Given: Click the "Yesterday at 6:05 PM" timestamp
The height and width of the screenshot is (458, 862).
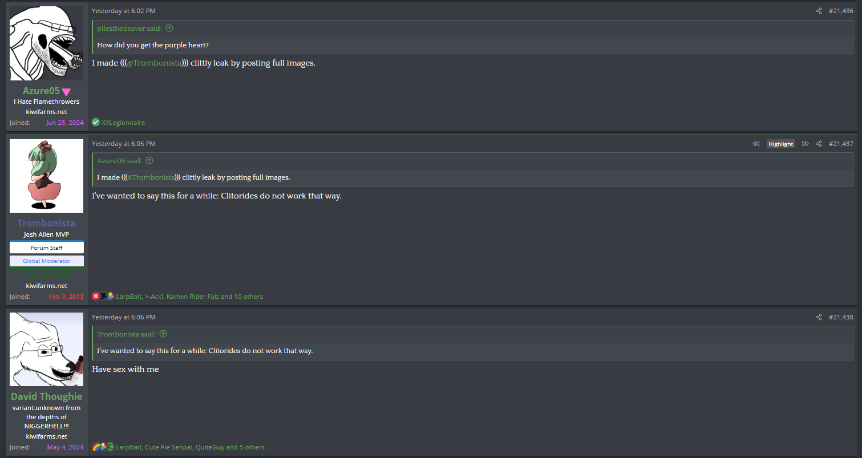Looking at the screenshot, I should pyautogui.click(x=123, y=144).
